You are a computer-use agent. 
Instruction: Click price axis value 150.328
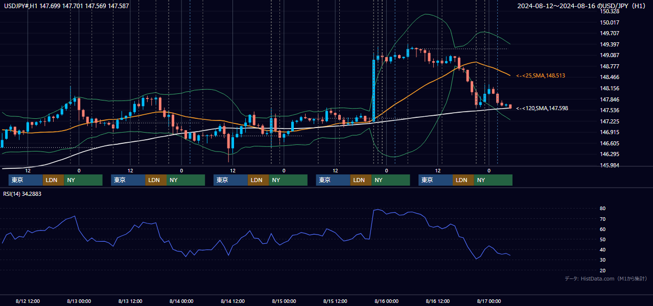(610, 11)
